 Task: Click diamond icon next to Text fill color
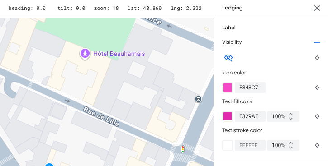[317, 116]
